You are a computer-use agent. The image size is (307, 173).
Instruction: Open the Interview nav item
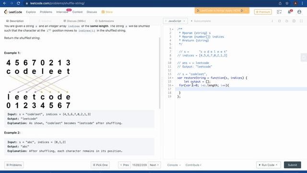(62, 12)
